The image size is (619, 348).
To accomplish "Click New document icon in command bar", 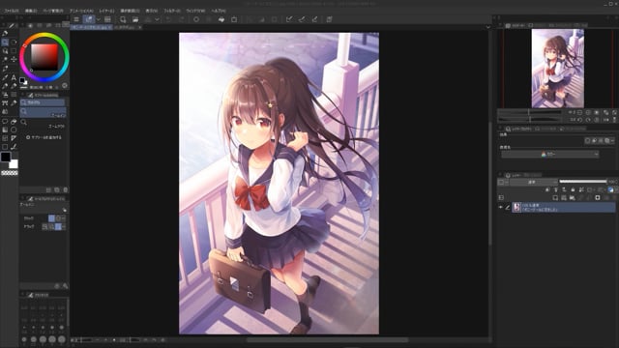I will [x=123, y=19].
